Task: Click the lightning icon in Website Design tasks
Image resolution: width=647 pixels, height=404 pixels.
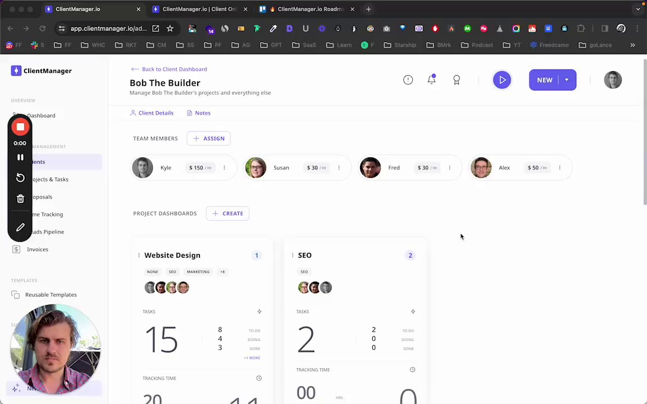Action: [259, 311]
